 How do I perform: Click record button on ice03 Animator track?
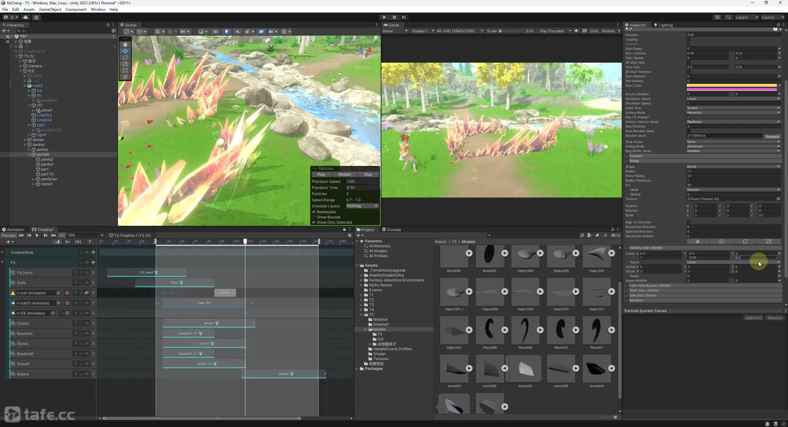click(67, 303)
